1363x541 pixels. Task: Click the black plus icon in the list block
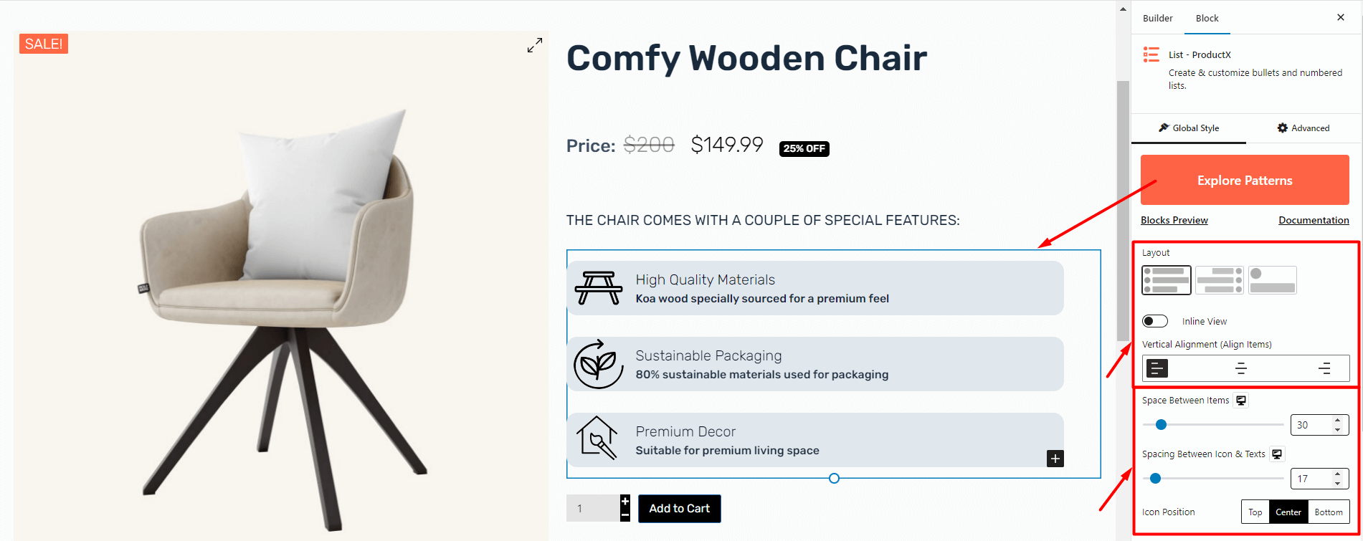coord(1055,459)
